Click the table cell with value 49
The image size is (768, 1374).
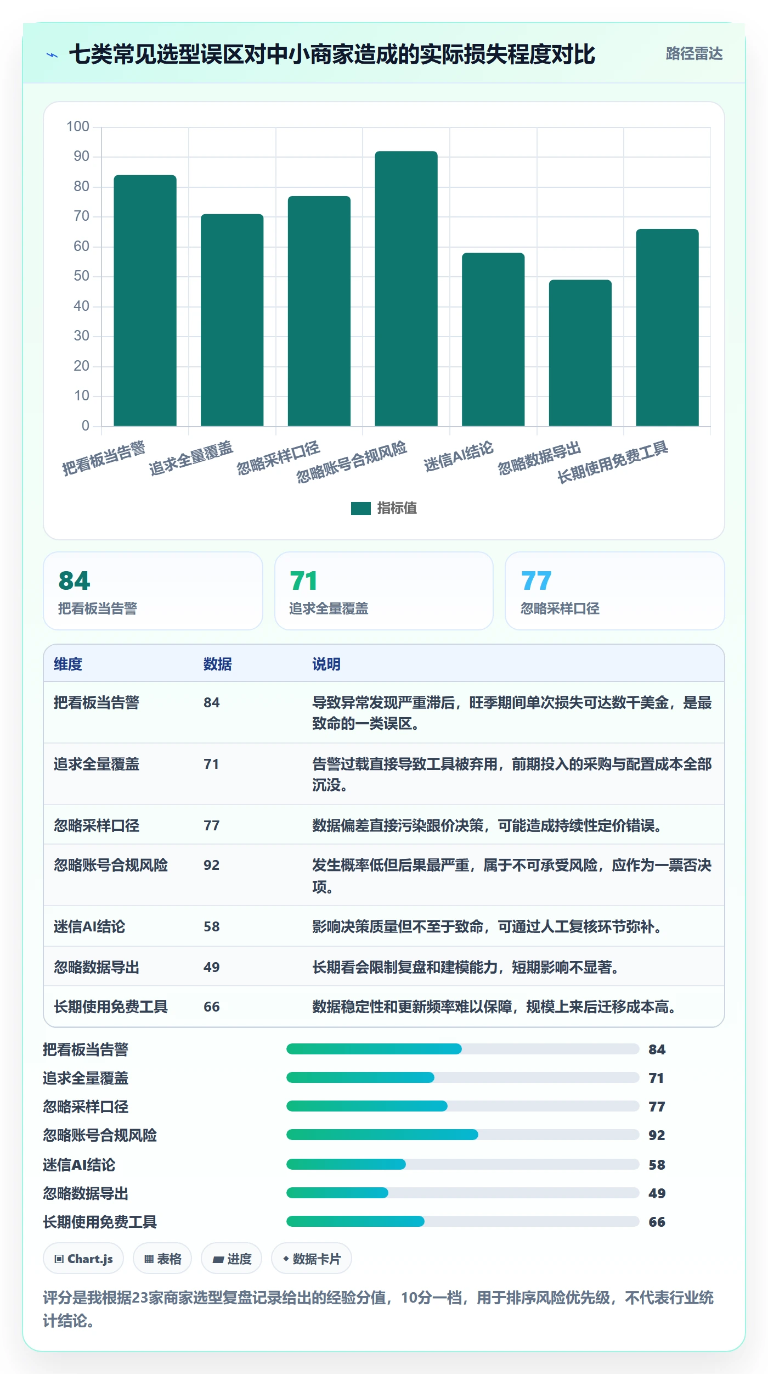click(212, 967)
